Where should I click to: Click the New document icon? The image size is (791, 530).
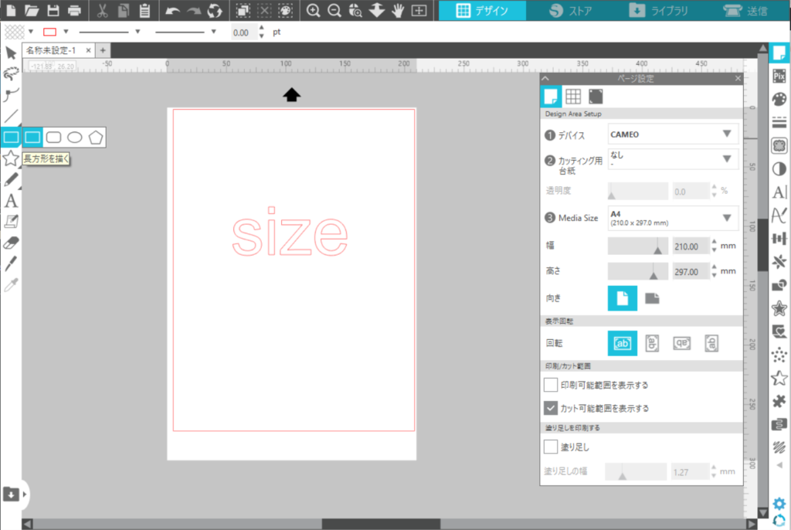(x=11, y=10)
